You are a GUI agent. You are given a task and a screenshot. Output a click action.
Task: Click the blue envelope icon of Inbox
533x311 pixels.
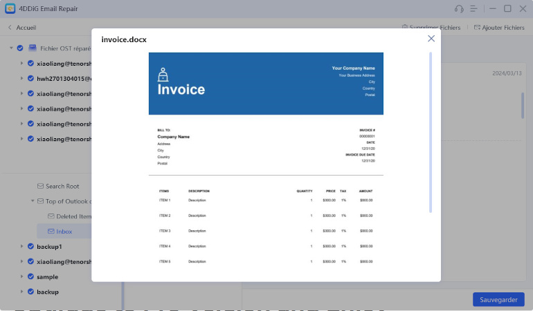pos(51,232)
